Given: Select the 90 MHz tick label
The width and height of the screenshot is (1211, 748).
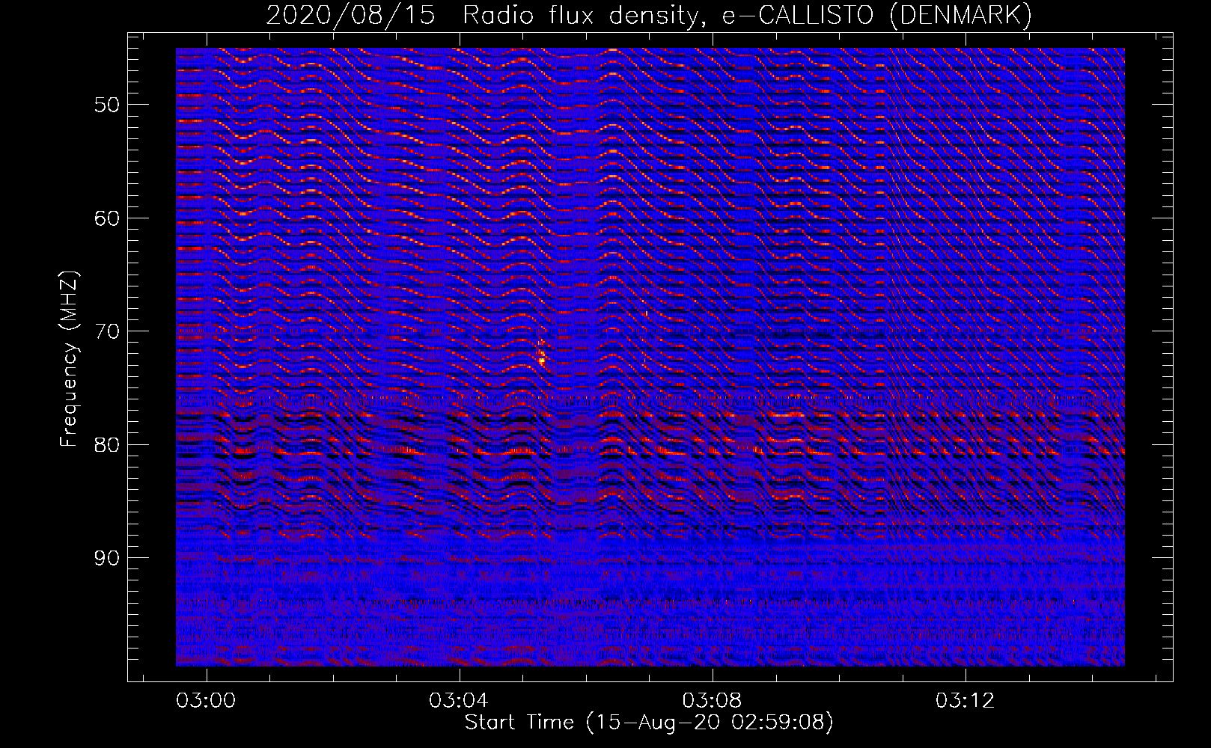Looking at the screenshot, I should point(106,559).
